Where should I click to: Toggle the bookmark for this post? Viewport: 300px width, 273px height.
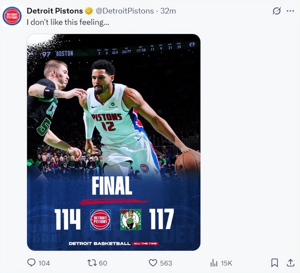point(274,263)
